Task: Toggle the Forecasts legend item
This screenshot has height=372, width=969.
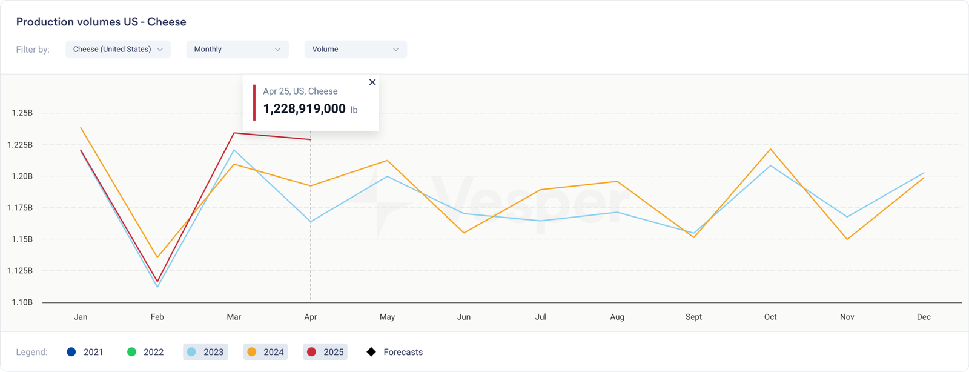Action: click(x=395, y=352)
